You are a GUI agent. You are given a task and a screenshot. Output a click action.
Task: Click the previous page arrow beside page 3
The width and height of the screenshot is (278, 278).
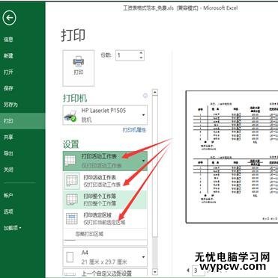tap(188, 270)
